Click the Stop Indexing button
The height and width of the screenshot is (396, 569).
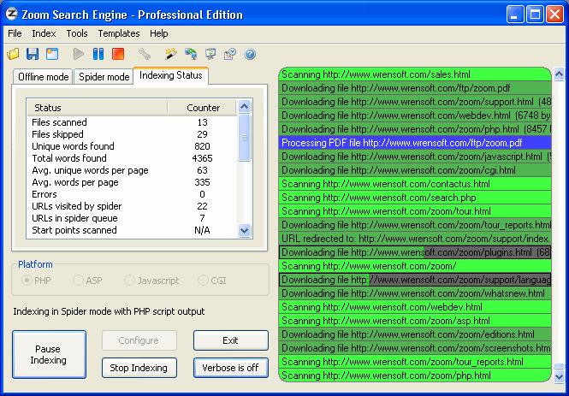(139, 368)
